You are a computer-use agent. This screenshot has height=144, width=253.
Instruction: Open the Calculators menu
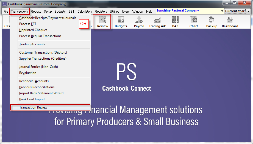coord(85,12)
